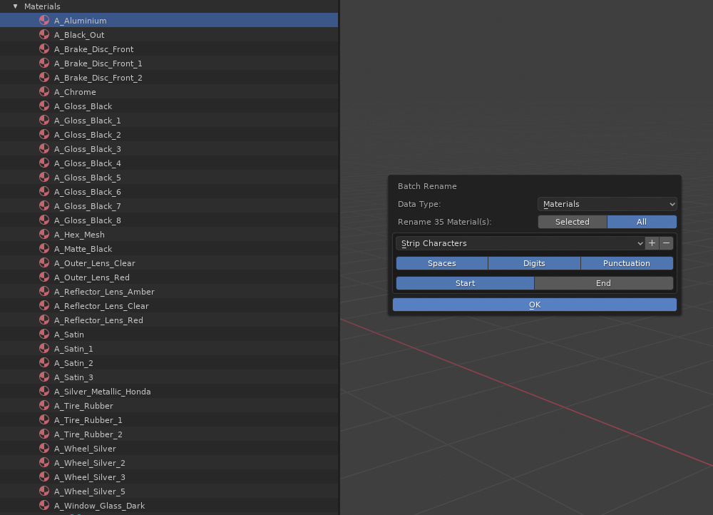Remove the rename action using the minus icon
Screen dimensions: 713x515
pos(666,243)
